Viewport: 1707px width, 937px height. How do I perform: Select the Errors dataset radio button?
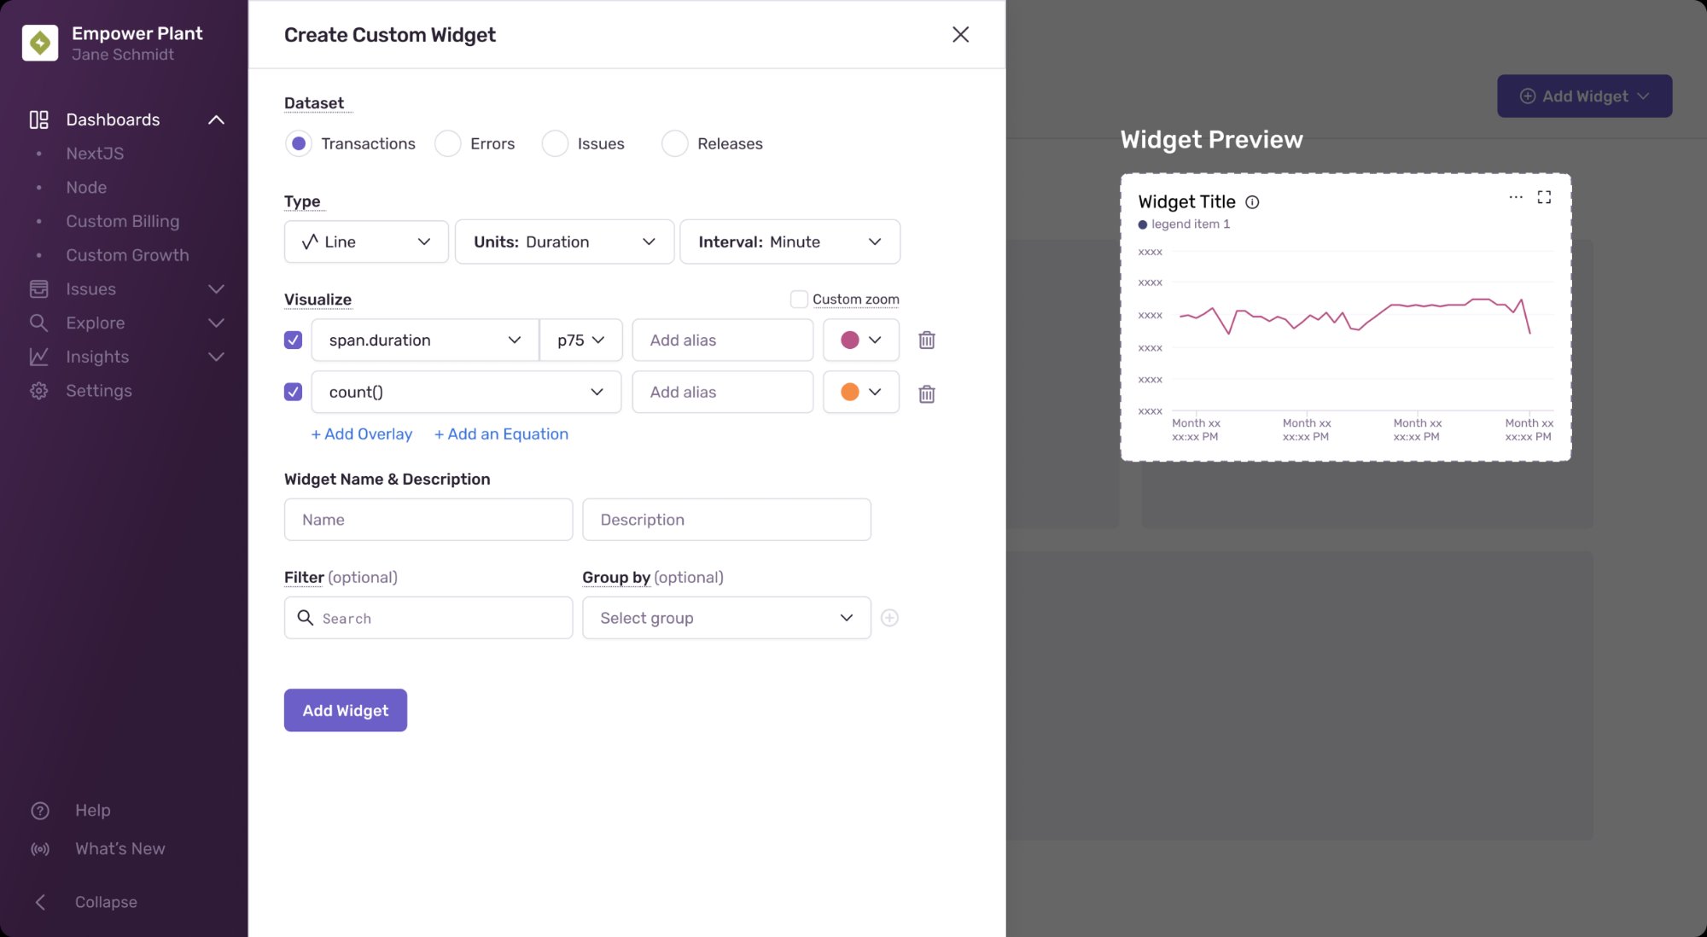448,143
